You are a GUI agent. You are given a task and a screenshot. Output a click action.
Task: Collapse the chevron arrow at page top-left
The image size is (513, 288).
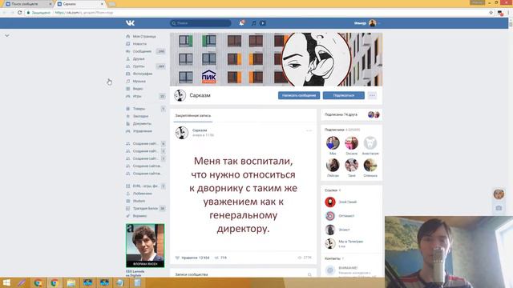7,35
